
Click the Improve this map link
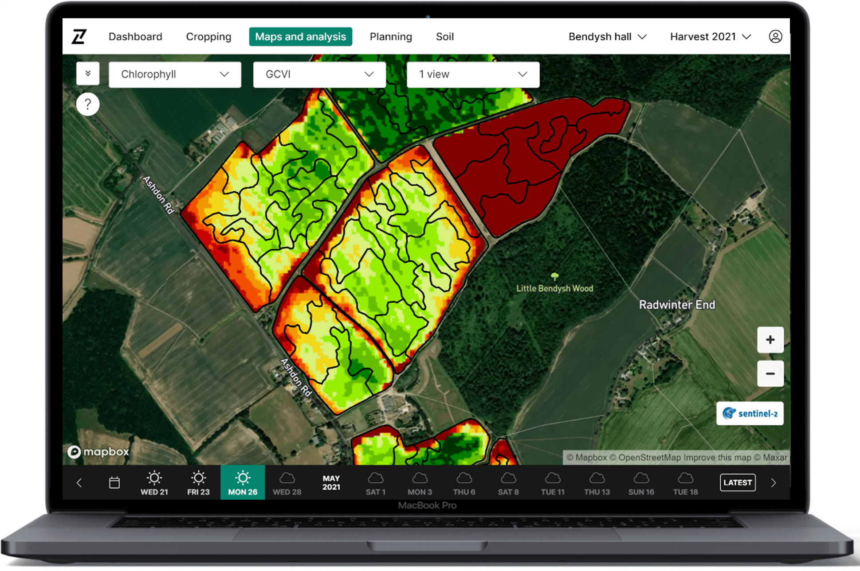point(717,458)
